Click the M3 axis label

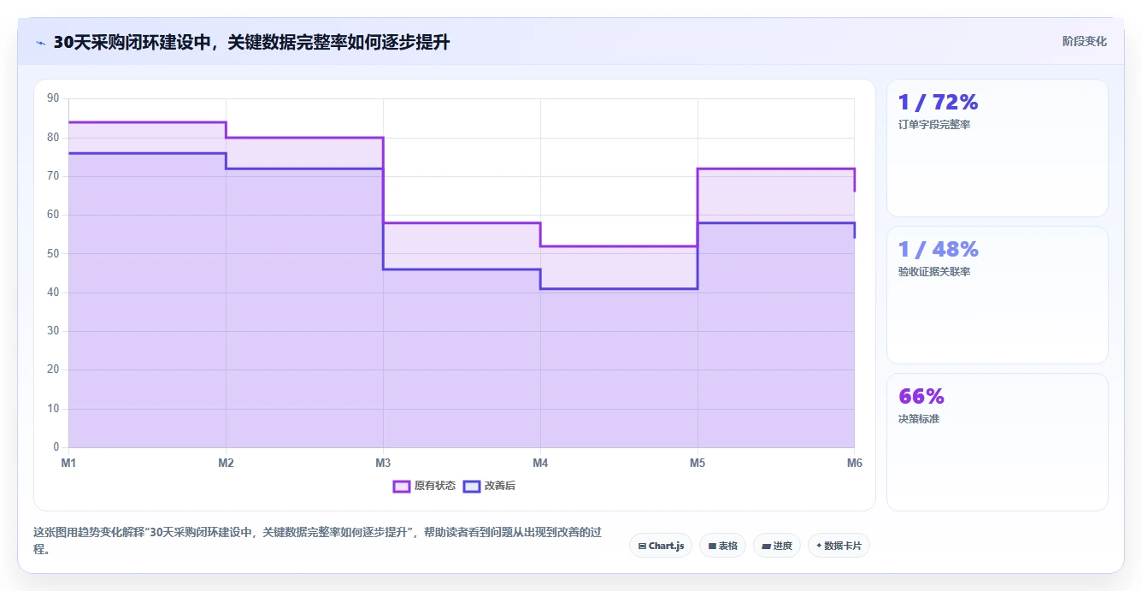pos(383,463)
